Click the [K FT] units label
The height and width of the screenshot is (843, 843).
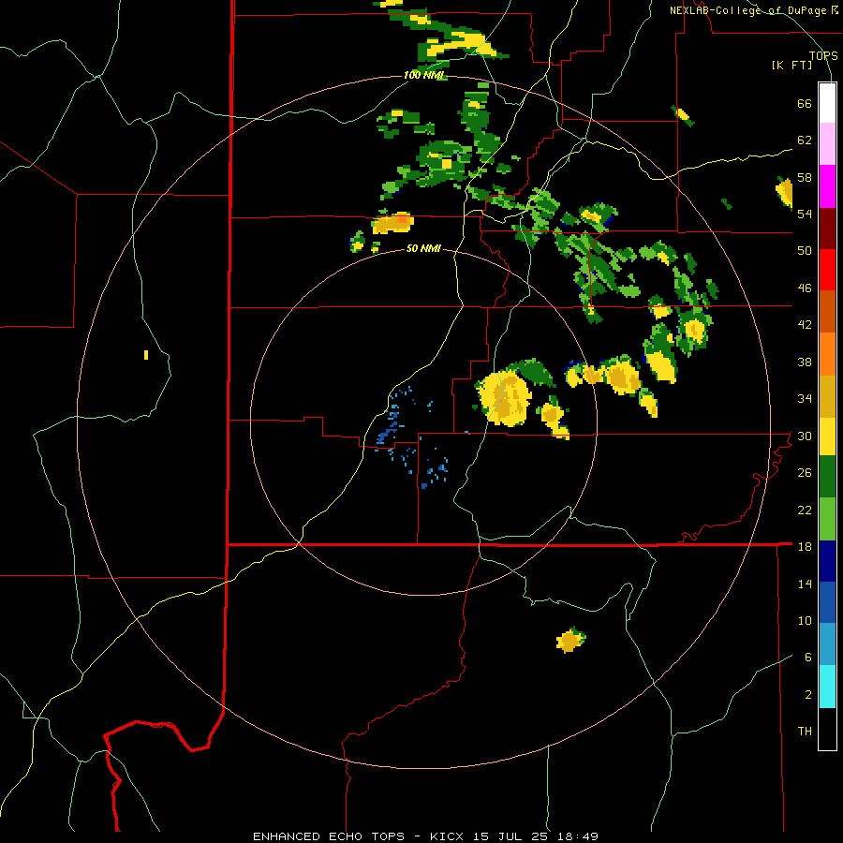tap(792, 65)
